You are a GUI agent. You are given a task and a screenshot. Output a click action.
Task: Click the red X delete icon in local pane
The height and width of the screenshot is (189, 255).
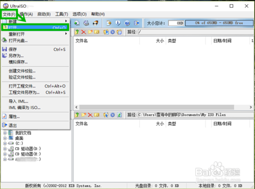coord(90,115)
